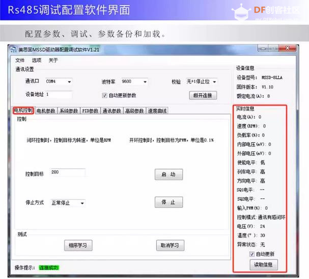Switch to the 系统参数 tab
The width and height of the screenshot is (309, 279).
click(x=69, y=111)
